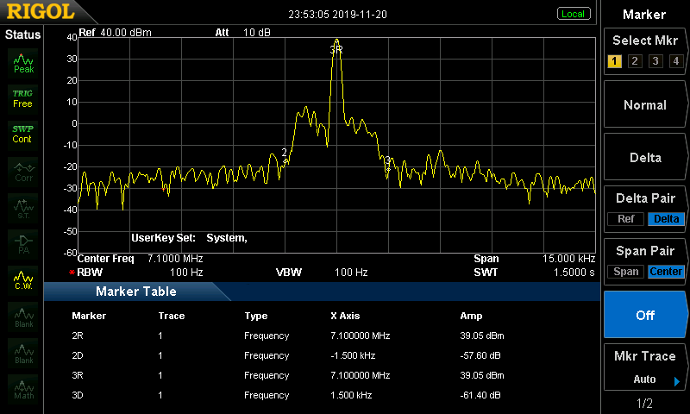The width and height of the screenshot is (690, 414).
Task: Set Span Pair to Span
Action: point(625,272)
